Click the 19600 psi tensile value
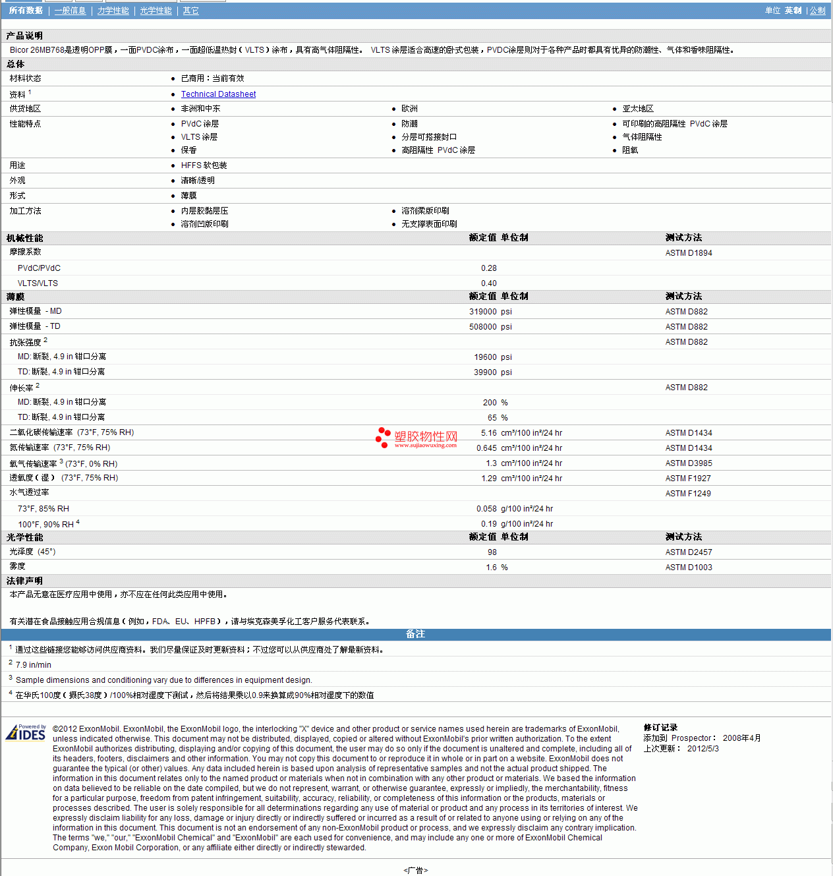 (x=493, y=357)
